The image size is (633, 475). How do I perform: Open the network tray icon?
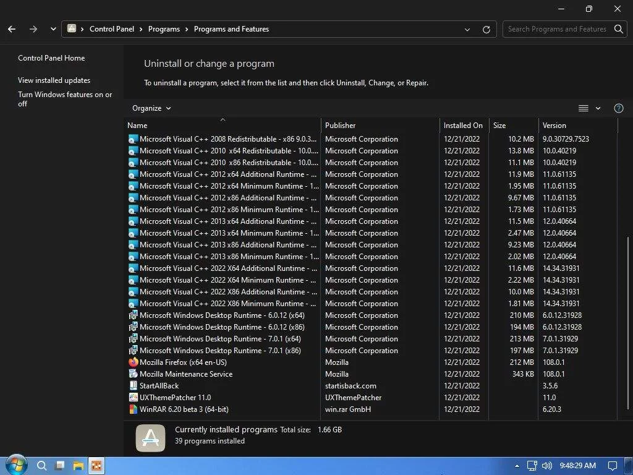[532, 466]
